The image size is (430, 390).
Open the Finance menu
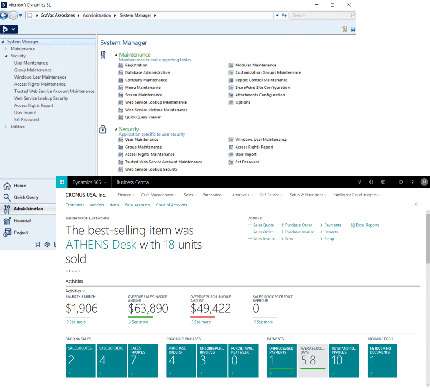point(126,195)
